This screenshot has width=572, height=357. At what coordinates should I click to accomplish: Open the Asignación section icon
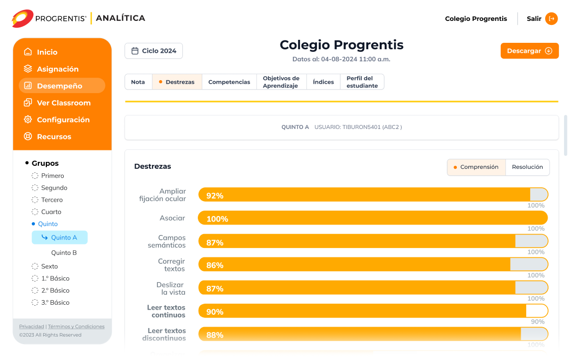28,69
